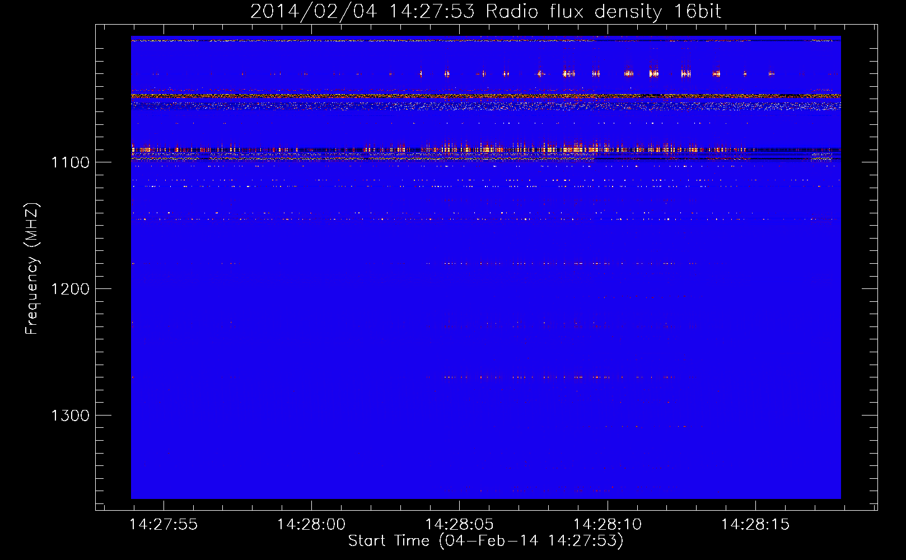
Task: Click the '1100' frequency tick label
Action: click(x=70, y=162)
